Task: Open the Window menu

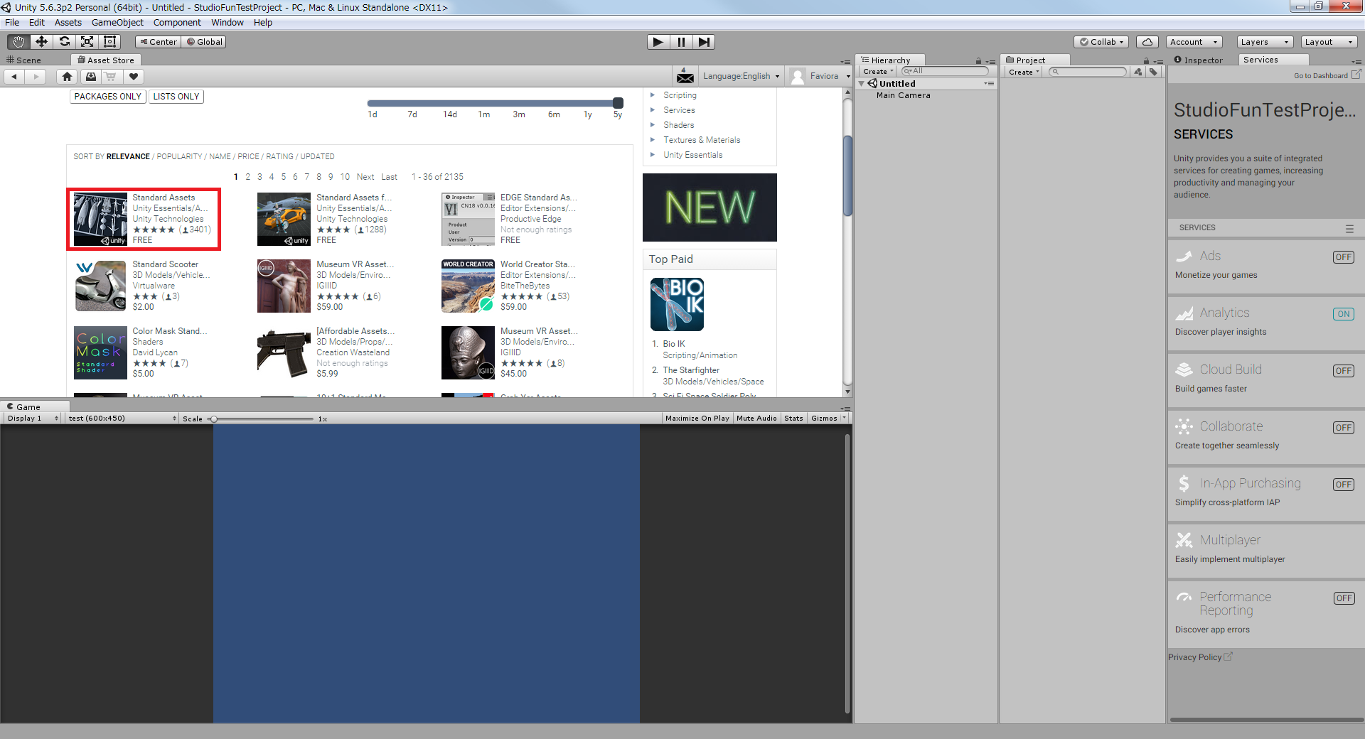Action: click(x=227, y=23)
